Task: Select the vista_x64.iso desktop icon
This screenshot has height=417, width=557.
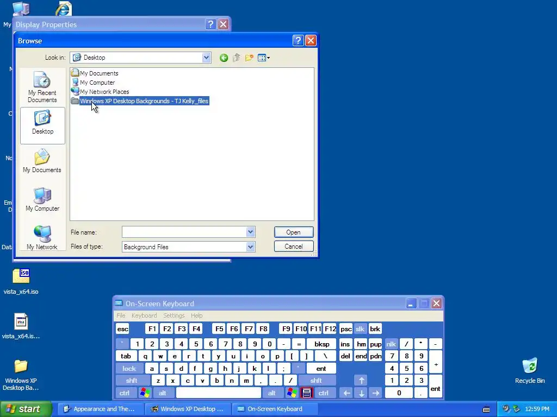Action: [x=21, y=282]
